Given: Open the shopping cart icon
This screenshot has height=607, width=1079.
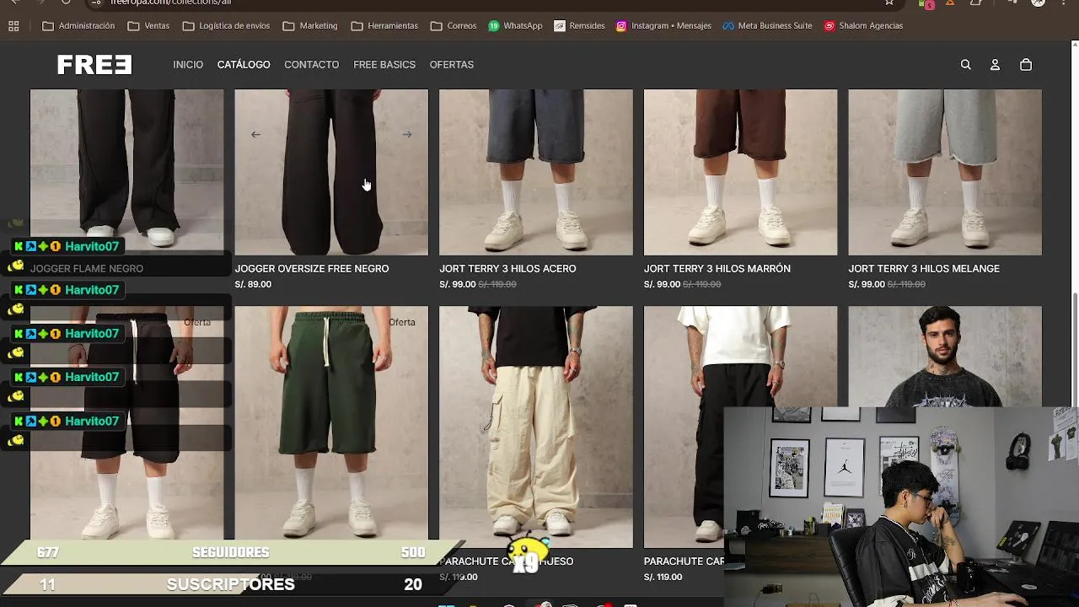Looking at the screenshot, I should click(x=1026, y=65).
